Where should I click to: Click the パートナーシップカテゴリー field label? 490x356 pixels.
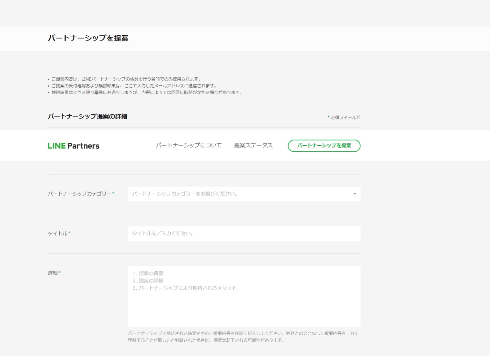[79, 194]
